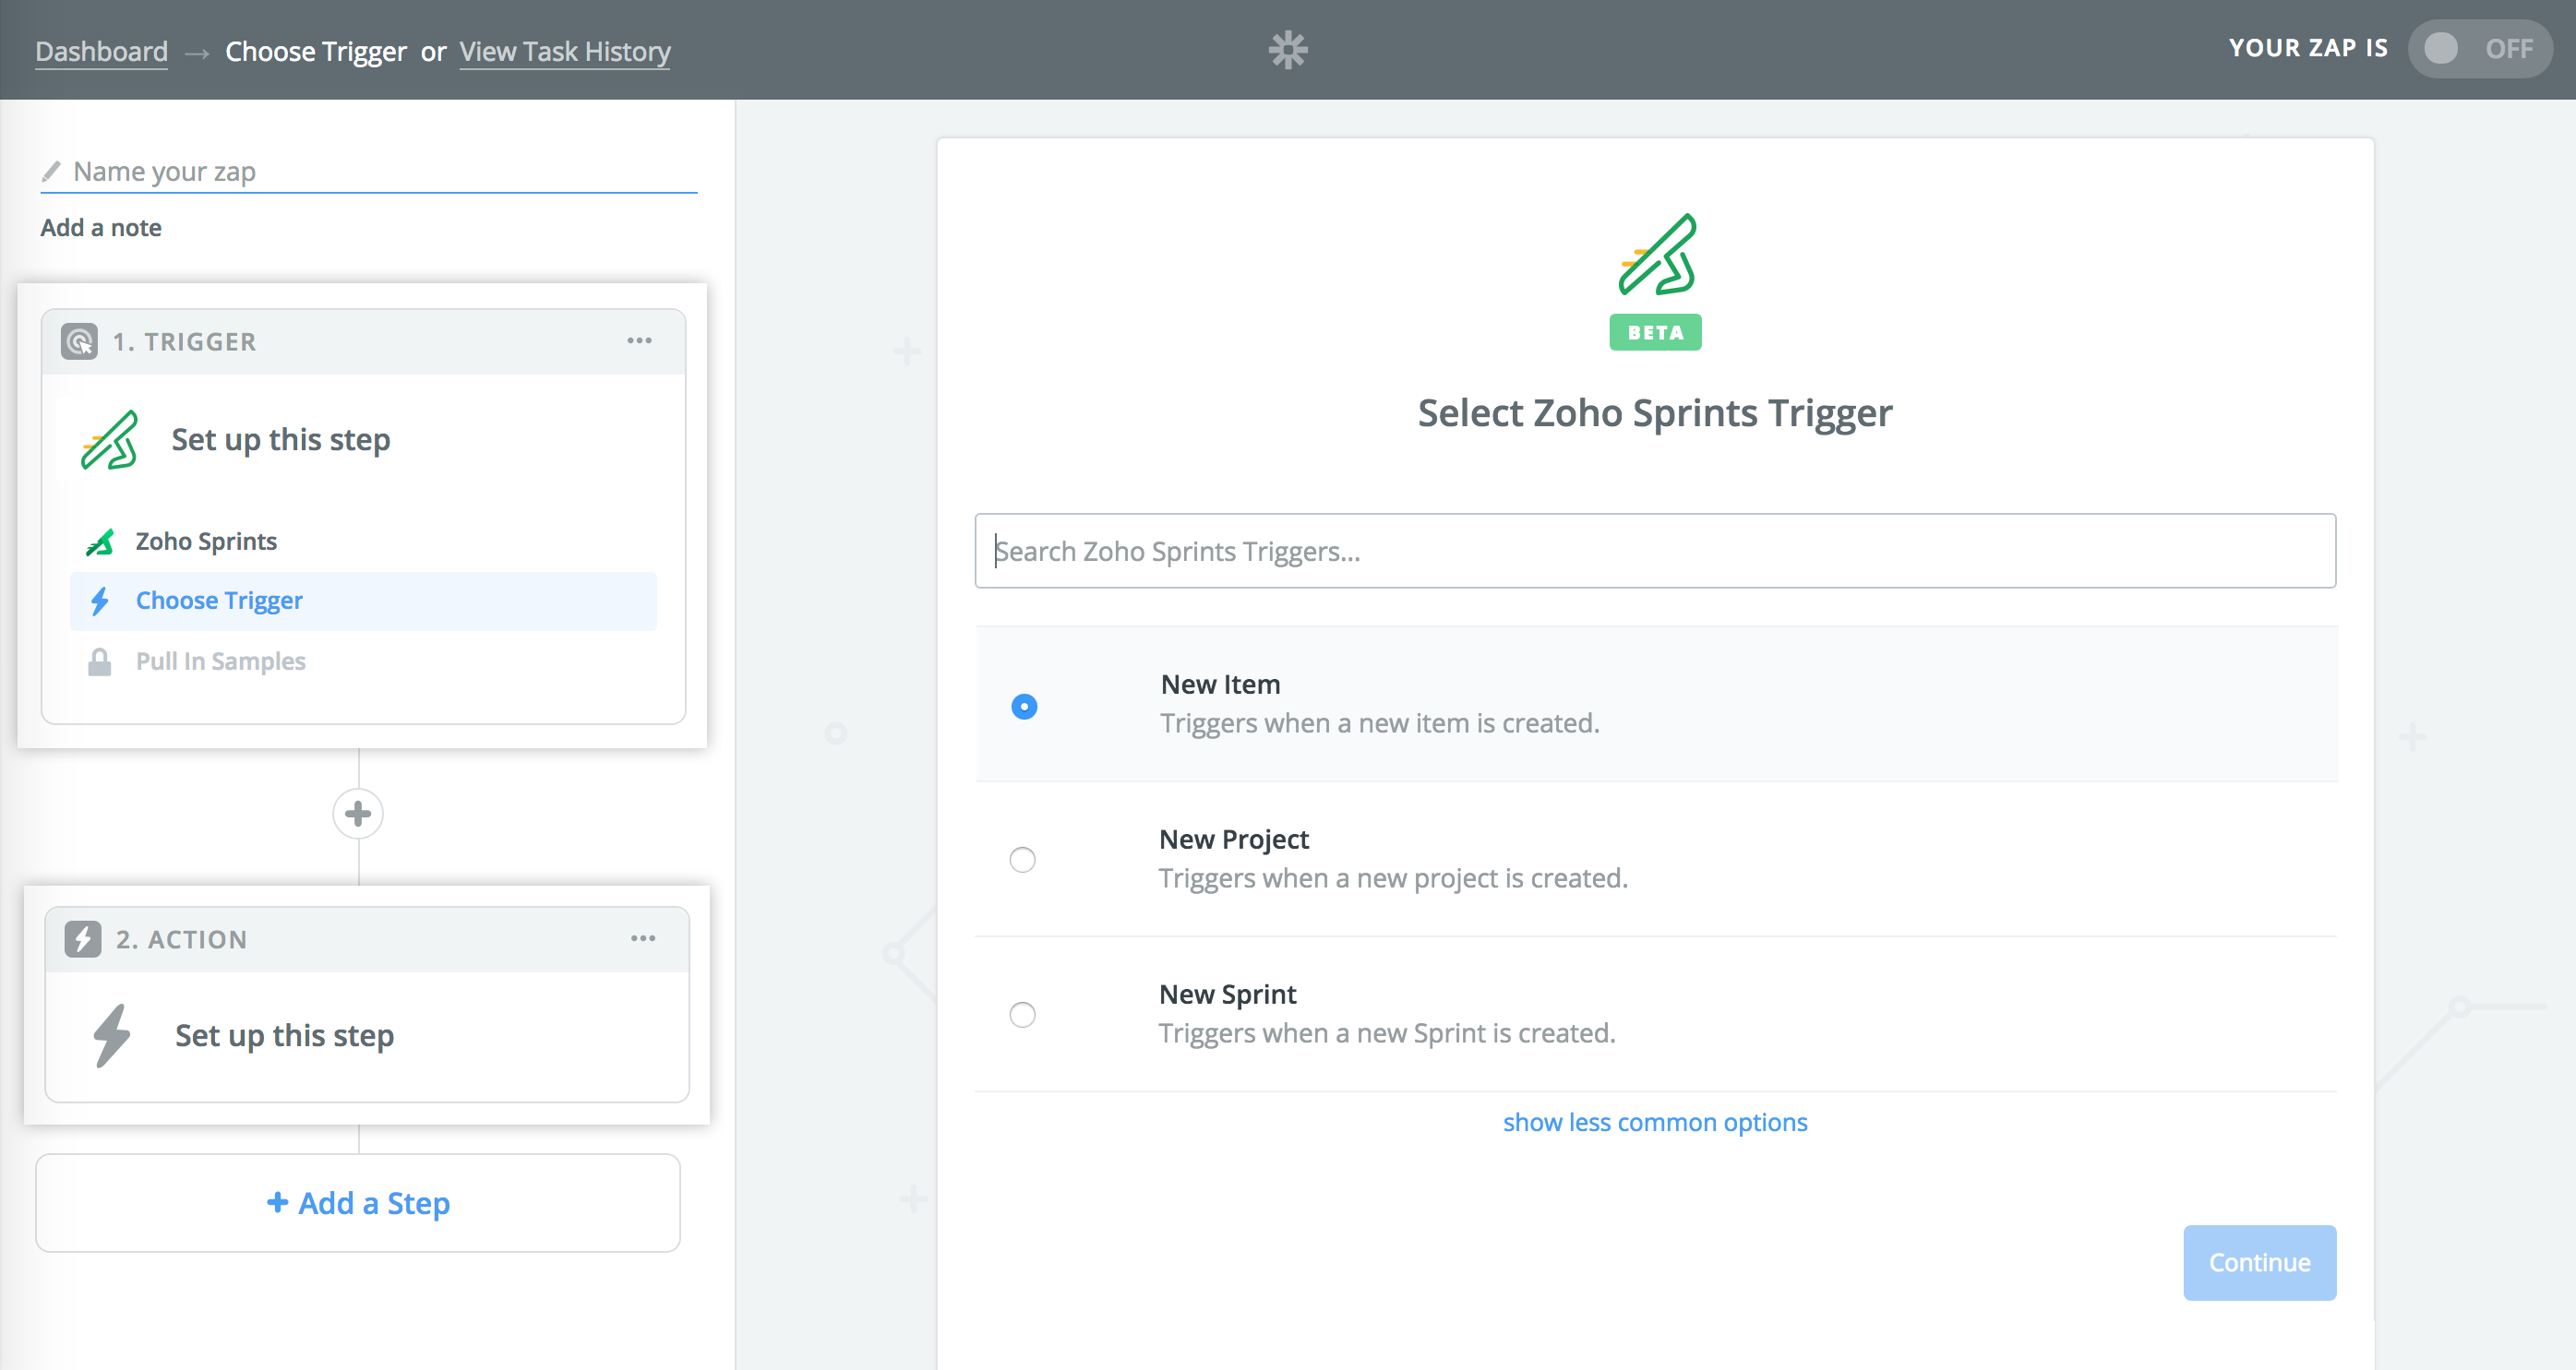Select the New Project radio button
2576x1370 pixels.
click(x=1022, y=860)
